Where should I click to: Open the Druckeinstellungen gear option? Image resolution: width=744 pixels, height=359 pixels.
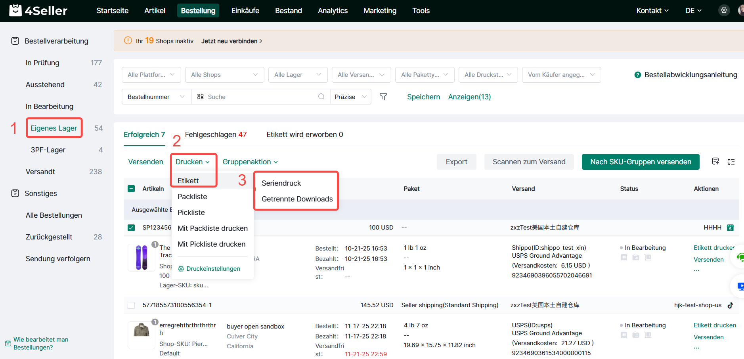209,268
